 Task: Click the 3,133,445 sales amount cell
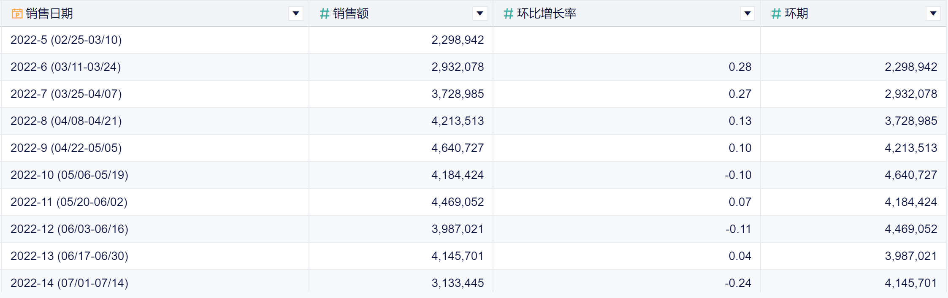[x=458, y=283]
